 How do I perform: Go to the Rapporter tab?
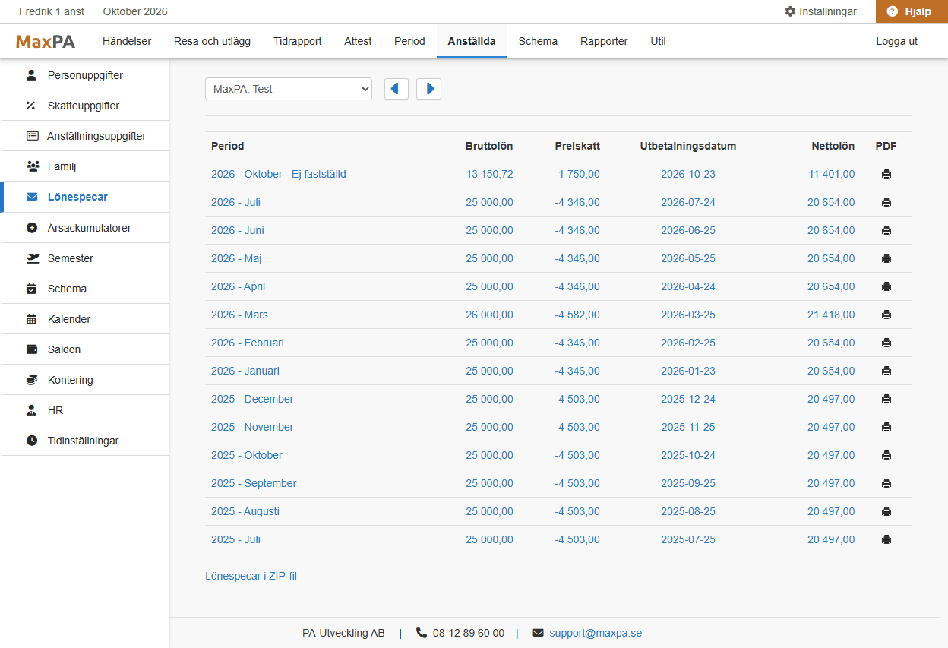point(604,41)
